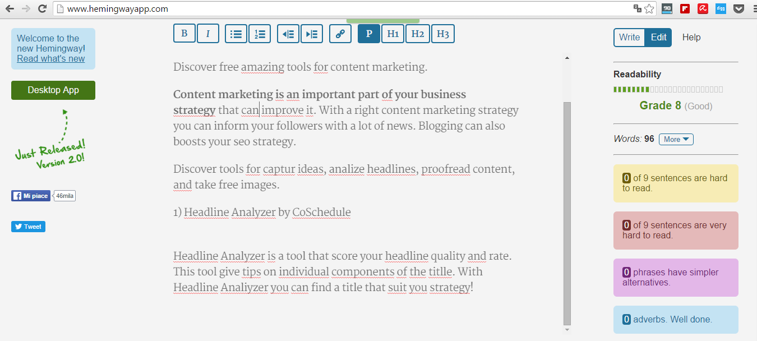757x341 pixels.
Task: Open the dark extension showing 90
Action: pyautogui.click(x=667, y=8)
